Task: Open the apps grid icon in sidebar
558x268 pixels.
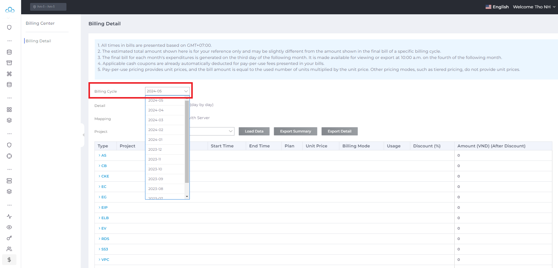Action: [9, 110]
